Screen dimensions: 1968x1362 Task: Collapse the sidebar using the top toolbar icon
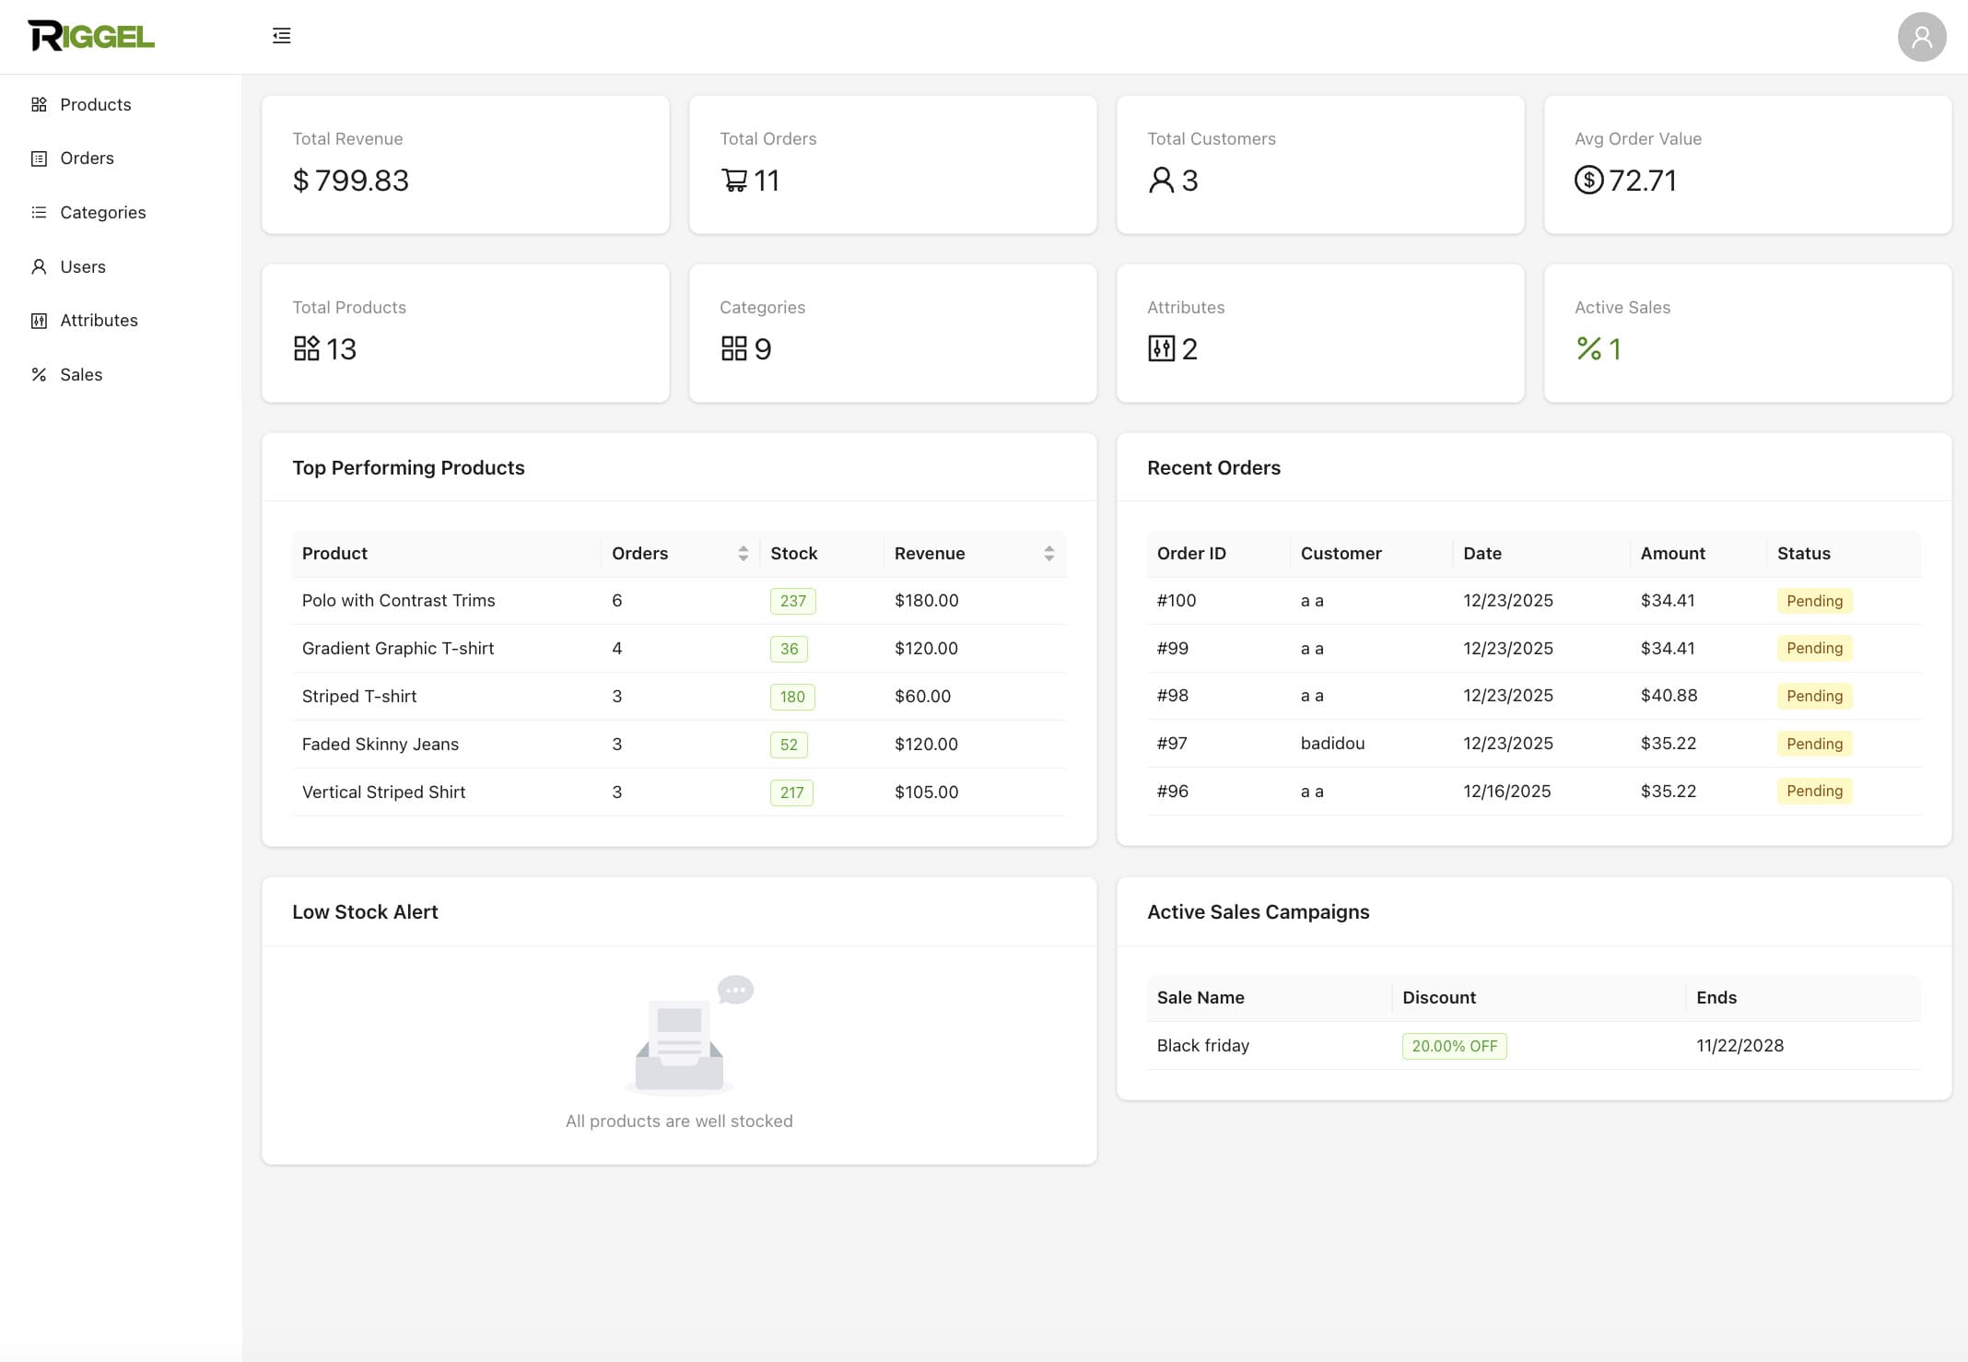282,35
